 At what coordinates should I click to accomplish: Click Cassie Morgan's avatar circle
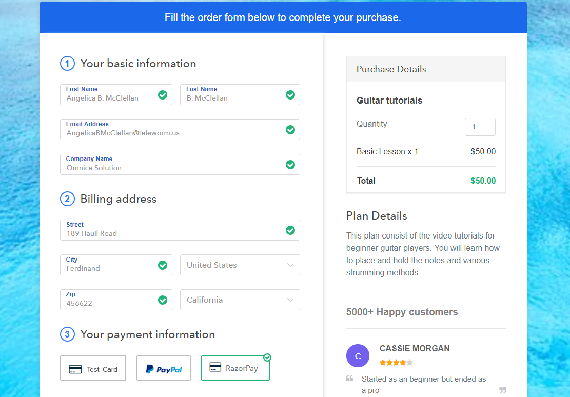coord(358,355)
